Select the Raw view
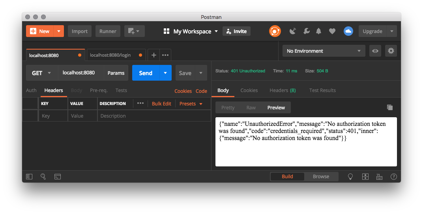This screenshot has width=423, height=214. pos(251,107)
